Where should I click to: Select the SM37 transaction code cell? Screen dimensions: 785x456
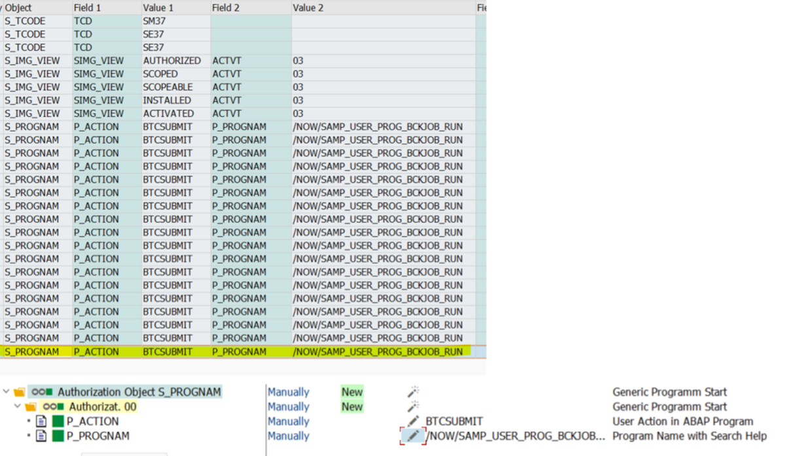point(176,21)
